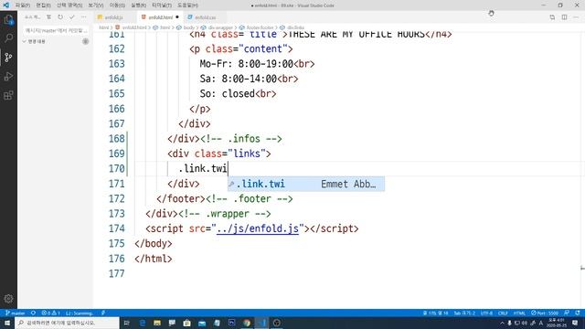Show hidden system tray icons
The width and height of the screenshot is (585, 329).
[x=502, y=323]
